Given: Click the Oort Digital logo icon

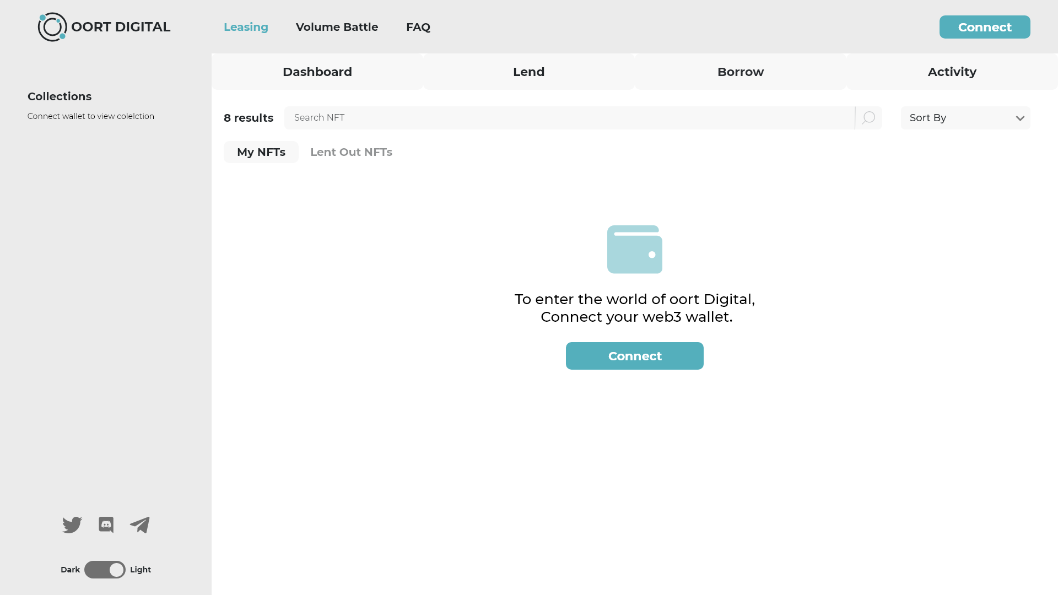Looking at the screenshot, I should [52, 27].
